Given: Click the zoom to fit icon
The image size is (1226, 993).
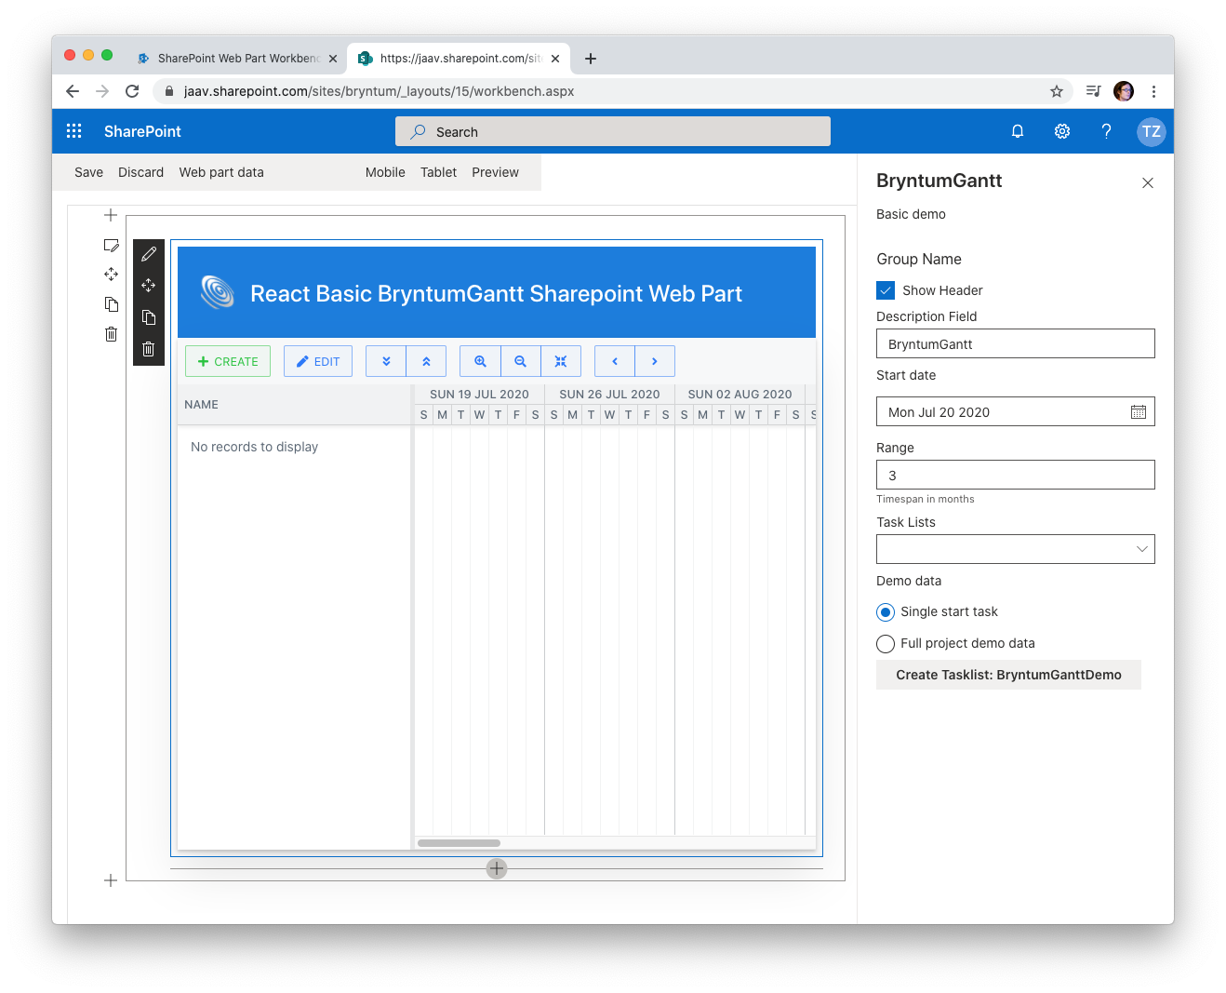Looking at the screenshot, I should point(561,361).
